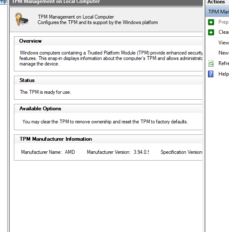Click the Overview section heading
The width and height of the screenshot is (229, 232).
point(30,41)
